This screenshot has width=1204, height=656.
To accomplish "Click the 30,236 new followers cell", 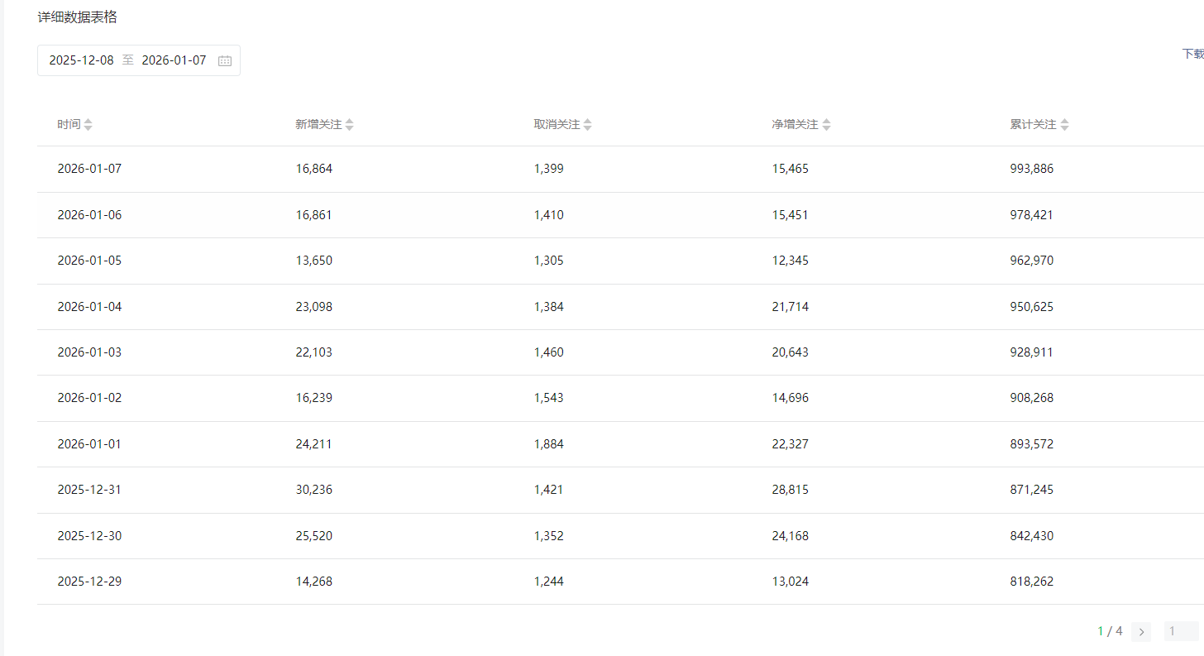I will coord(313,490).
